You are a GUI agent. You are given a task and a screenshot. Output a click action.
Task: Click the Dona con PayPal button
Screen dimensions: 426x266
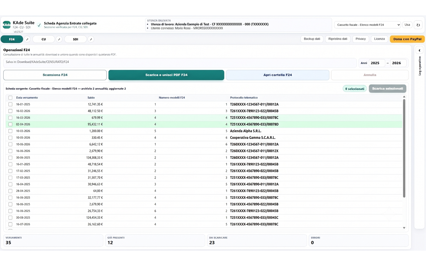pyautogui.click(x=407, y=39)
